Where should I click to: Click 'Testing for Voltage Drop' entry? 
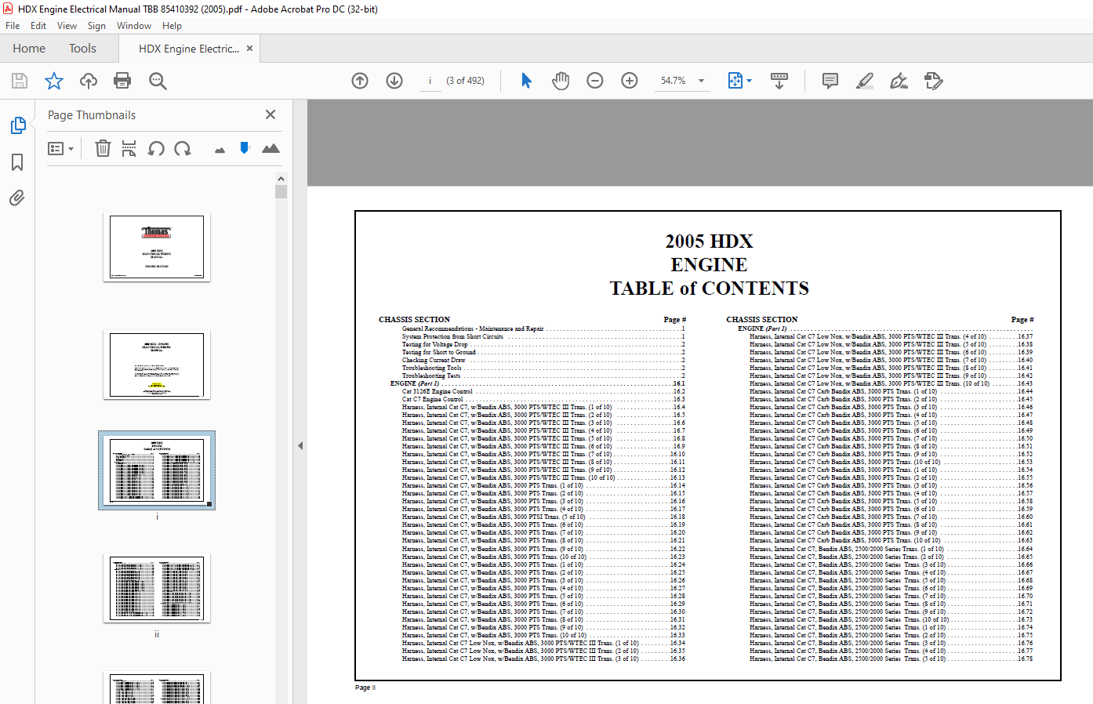click(435, 344)
